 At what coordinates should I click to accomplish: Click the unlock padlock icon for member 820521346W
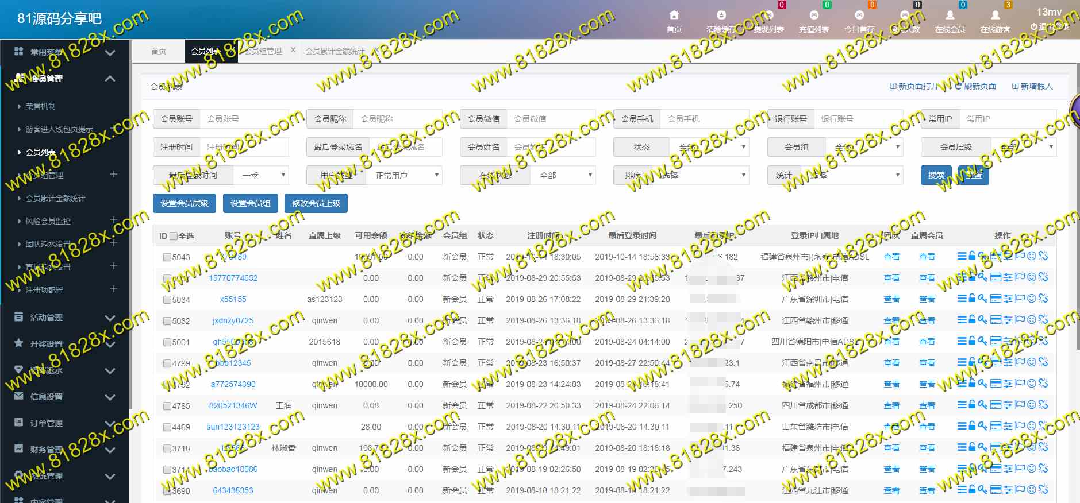tap(972, 405)
